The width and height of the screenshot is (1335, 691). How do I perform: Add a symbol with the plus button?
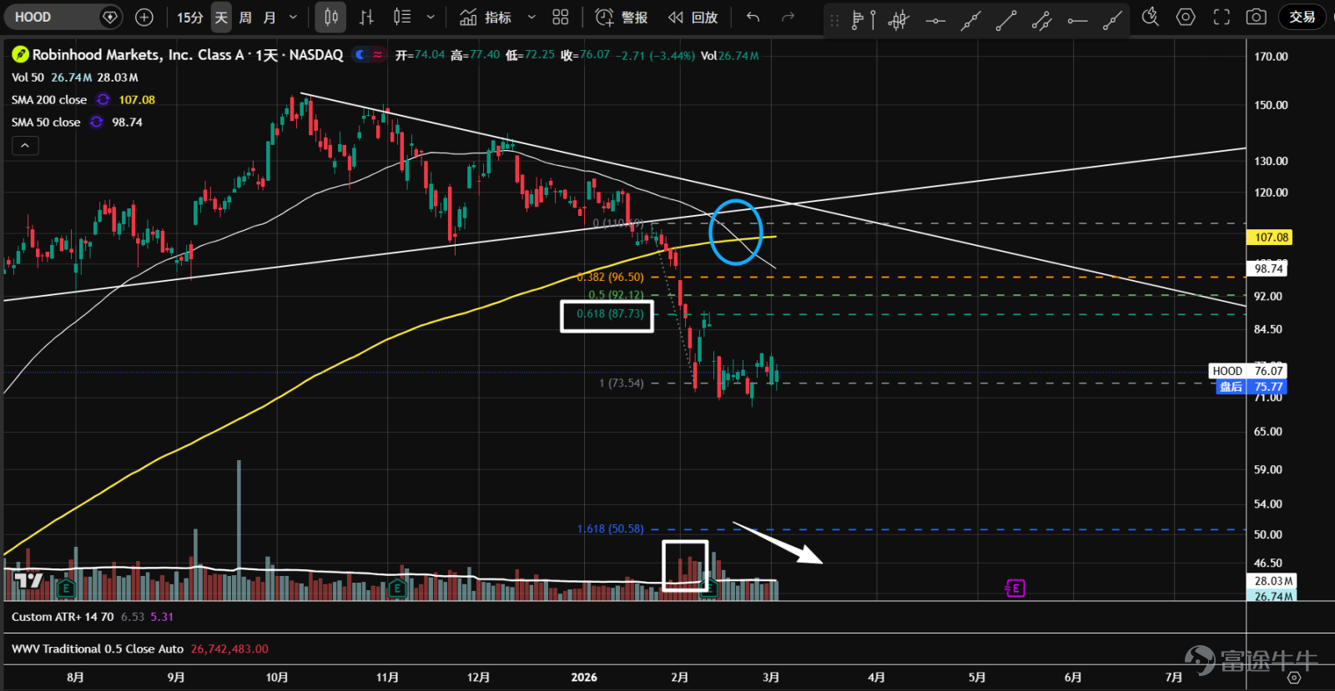[x=144, y=17]
